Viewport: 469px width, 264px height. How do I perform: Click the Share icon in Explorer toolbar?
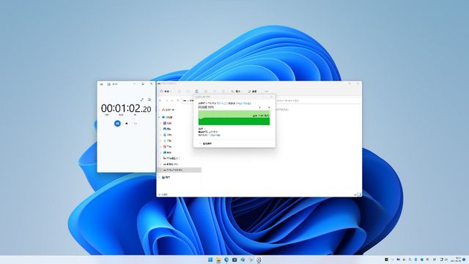click(x=215, y=91)
